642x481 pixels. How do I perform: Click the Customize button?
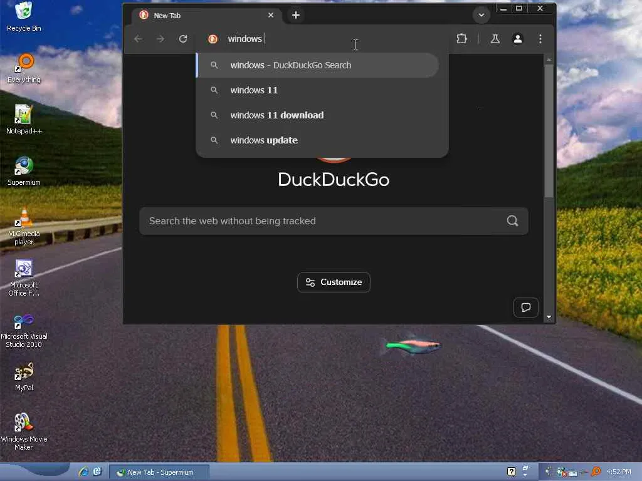click(334, 282)
